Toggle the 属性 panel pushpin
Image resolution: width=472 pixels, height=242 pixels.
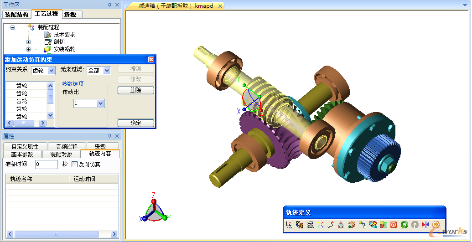click(x=109, y=136)
